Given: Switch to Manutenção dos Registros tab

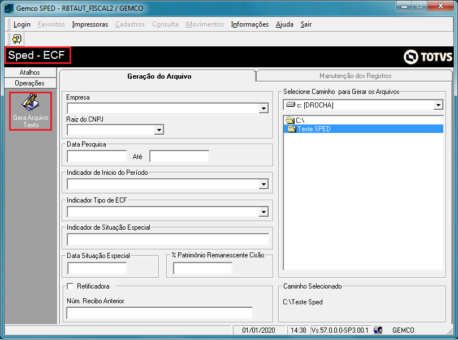Looking at the screenshot, I should coord(355,76).
